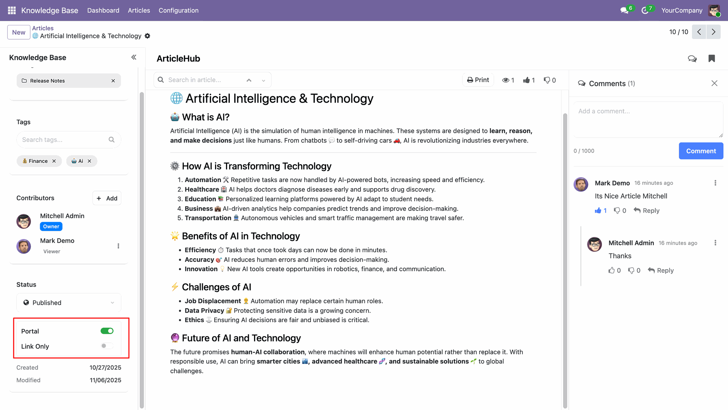The height and width of the screenshot is (410, 728).
Task: Open the Configuration menu
Action: [179, 11]
